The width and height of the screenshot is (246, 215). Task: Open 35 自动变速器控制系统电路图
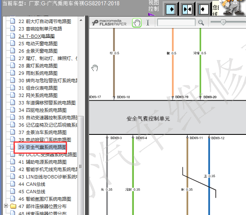[48, 118]
